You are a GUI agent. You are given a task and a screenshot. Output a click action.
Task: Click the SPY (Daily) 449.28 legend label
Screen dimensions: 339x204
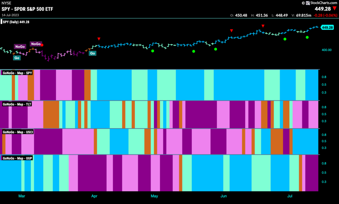tap(16, 22)
